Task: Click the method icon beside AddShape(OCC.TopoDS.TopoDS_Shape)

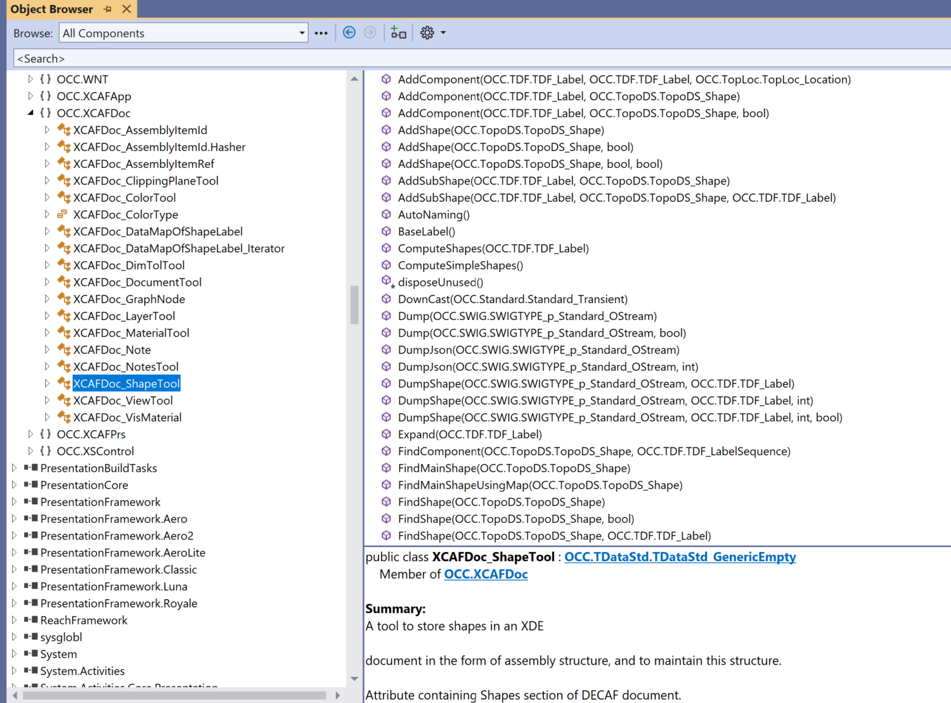Action: 386,130
